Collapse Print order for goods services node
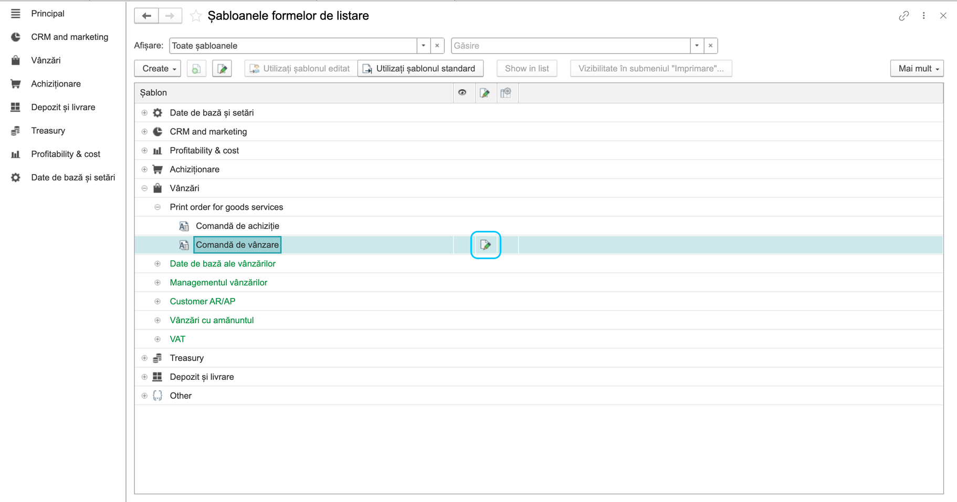The height and width of the screenshot is (502, 957). pyautogui.click(x=157, y=207)
